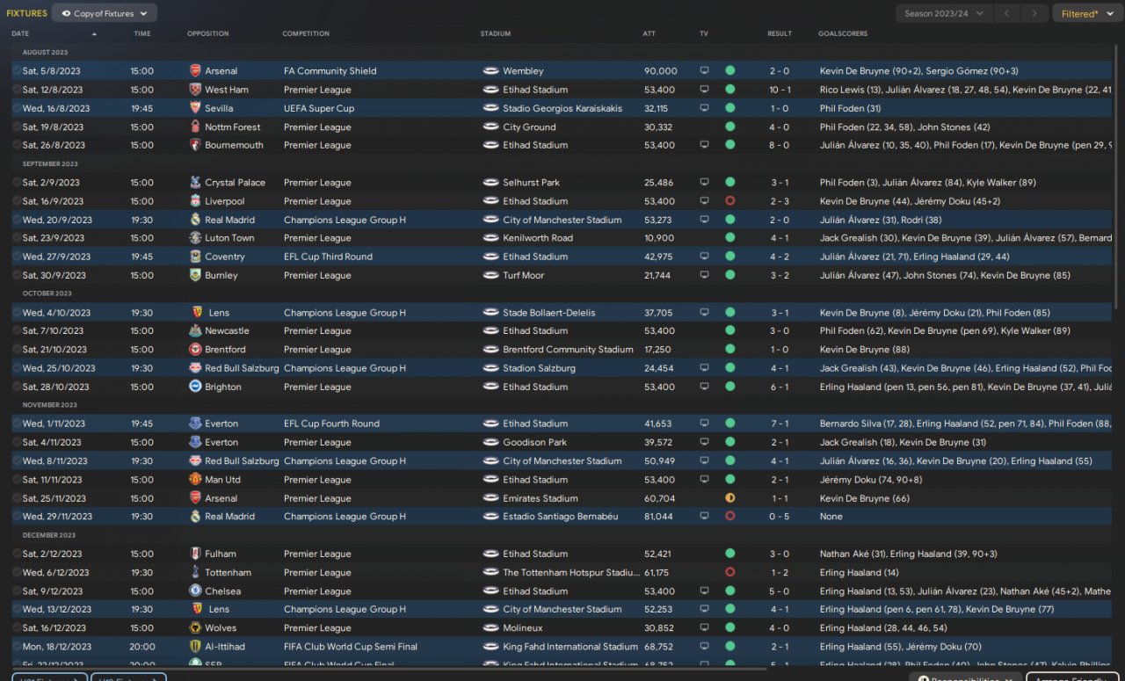Viewport: 1125px width, 681px height.
Task: Click the red loss dot in Tottenham row
Action: [729, 573]
